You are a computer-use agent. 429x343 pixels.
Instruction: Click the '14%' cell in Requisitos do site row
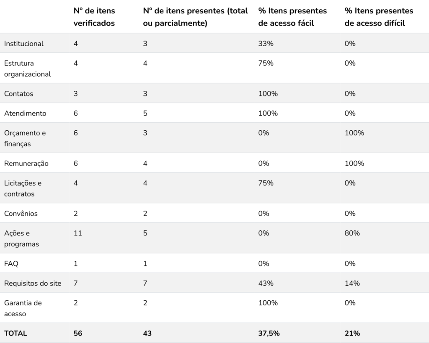[x=352, y=284]
